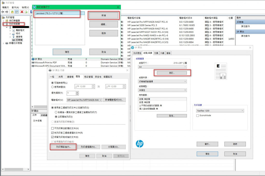Click the HP logo in preferences dialog
Image resolution: width=265 pixels, height=176 pixels.
139,144
